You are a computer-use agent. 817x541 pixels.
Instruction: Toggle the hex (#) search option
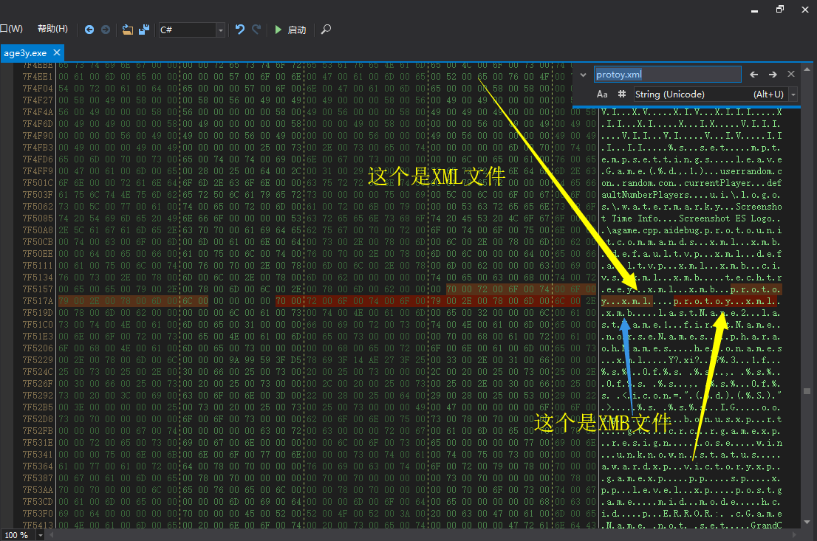coord(621,94)
